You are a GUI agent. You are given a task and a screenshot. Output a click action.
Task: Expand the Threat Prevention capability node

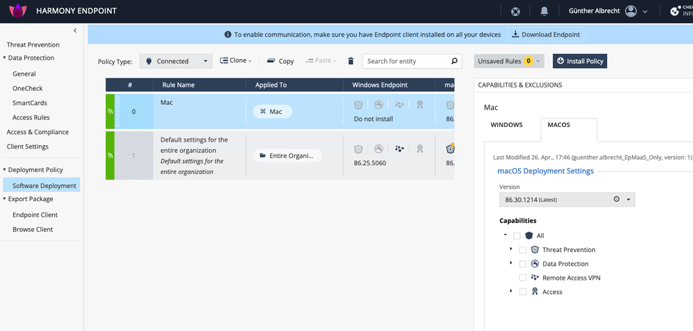tap(511, 249)
